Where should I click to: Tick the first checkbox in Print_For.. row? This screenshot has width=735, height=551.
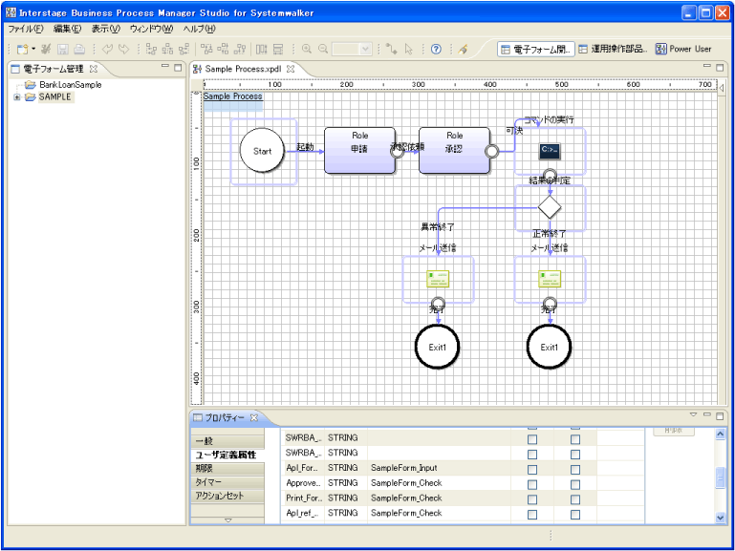point(532,499)
